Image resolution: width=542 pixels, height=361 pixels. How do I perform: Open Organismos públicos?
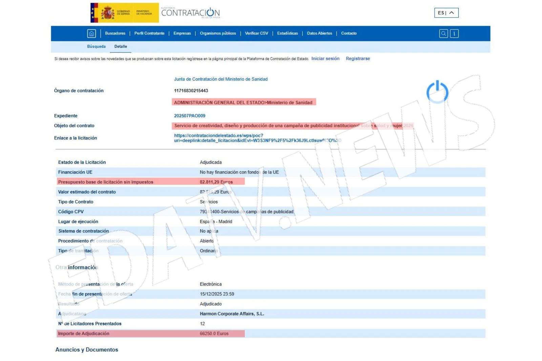[x=218, y=33]
